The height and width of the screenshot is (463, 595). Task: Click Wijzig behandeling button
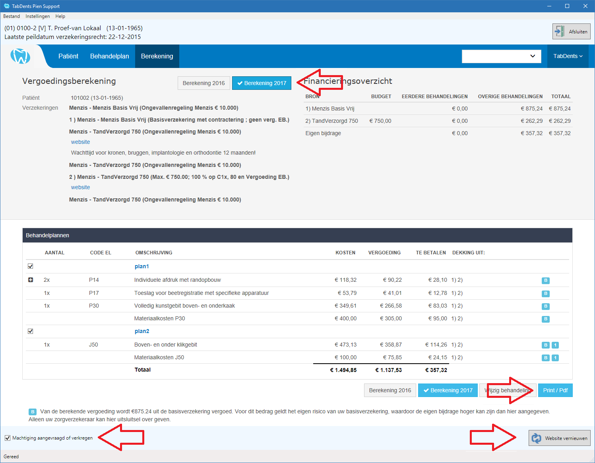point(508,390)
